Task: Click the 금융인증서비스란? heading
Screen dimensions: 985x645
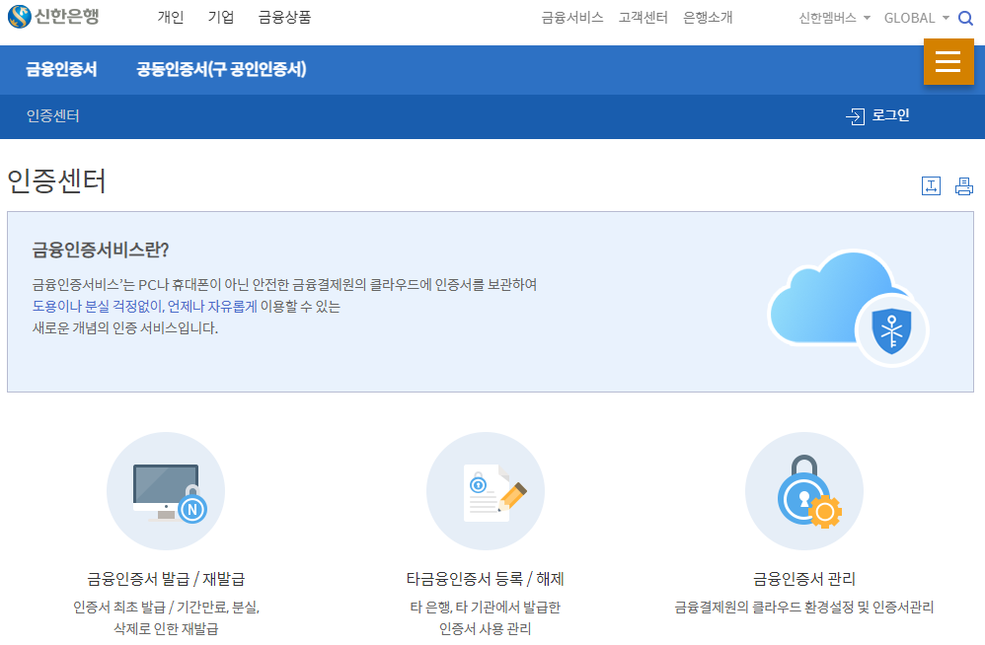Action: pos(101,250)
